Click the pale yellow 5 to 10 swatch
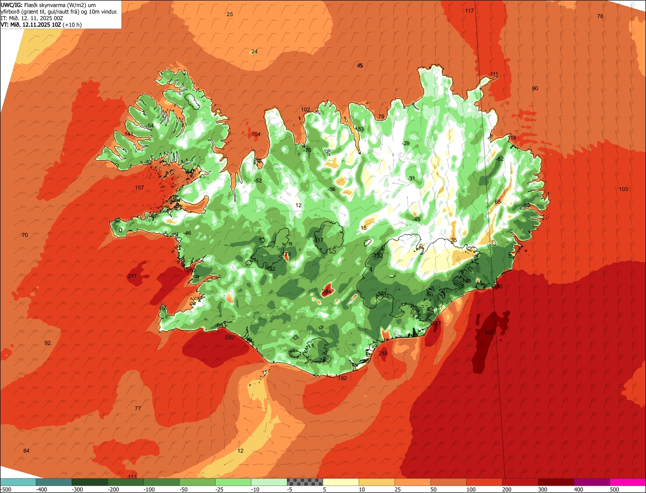Viewport: 646px width, 493px height. coord(340,482)
